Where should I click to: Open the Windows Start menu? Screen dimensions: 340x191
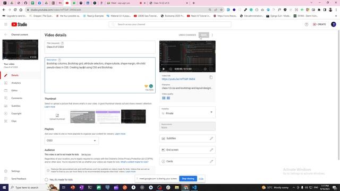pyautogui.click(x=4, y=187)
